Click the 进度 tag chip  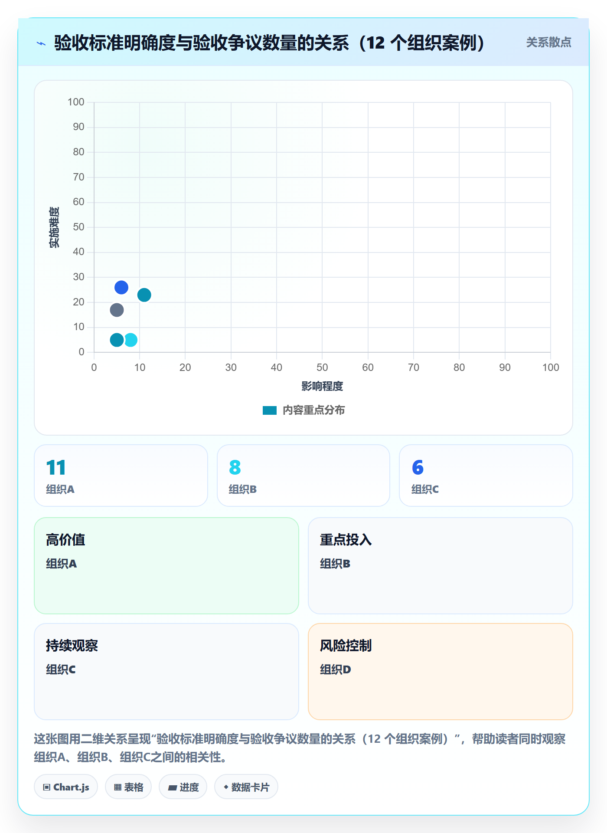click(183, 787)
